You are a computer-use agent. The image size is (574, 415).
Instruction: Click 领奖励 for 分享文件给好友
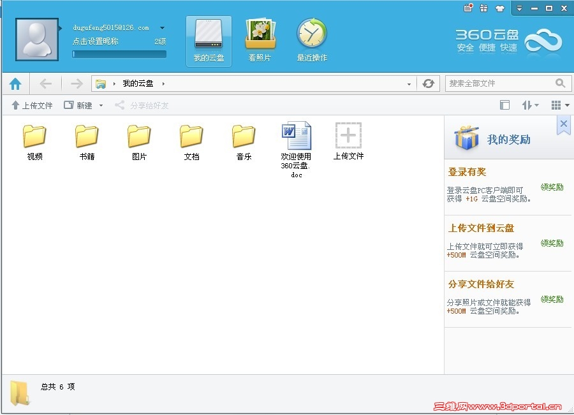552,300
